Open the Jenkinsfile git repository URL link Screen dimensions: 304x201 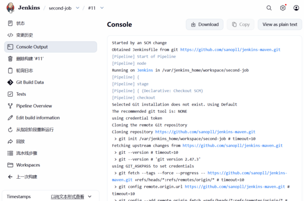[x=231, y=50]
